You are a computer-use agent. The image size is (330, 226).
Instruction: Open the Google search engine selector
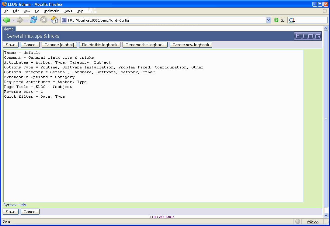[292, 20]
